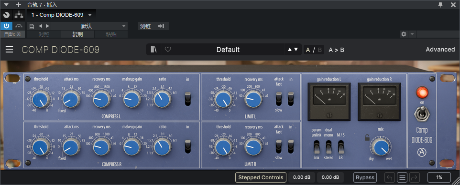460x185 pixels.
Task: Open the preset library browser
Action: pos(153,50)
